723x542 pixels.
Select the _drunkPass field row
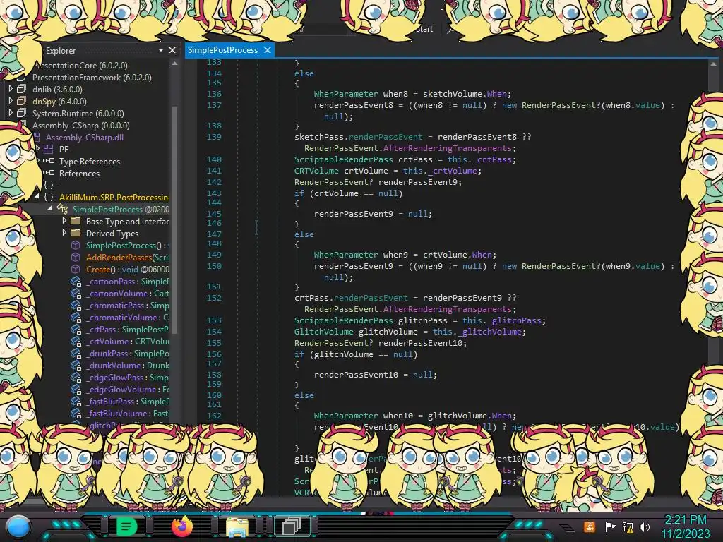[x=127, y=353]
